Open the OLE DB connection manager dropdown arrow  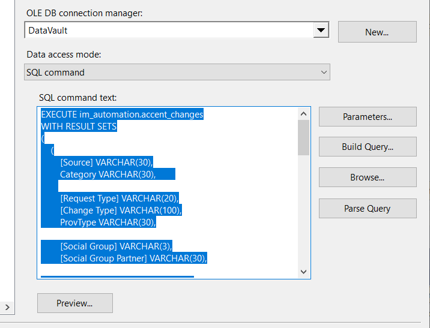pyautogui.click(x=321, y=30)
